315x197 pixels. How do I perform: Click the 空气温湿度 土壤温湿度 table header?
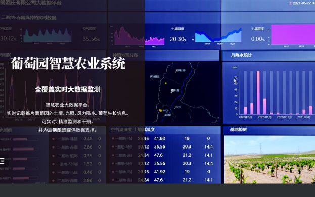click(132, 130)
